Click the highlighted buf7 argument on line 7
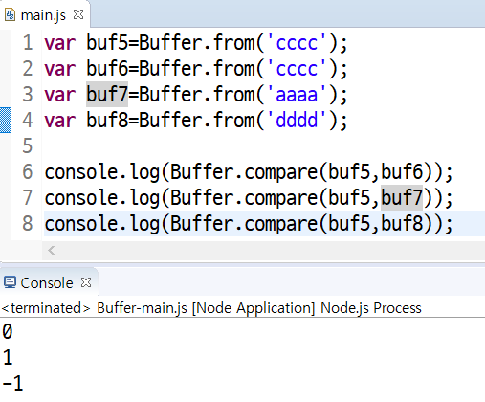 tap(402, 197)
